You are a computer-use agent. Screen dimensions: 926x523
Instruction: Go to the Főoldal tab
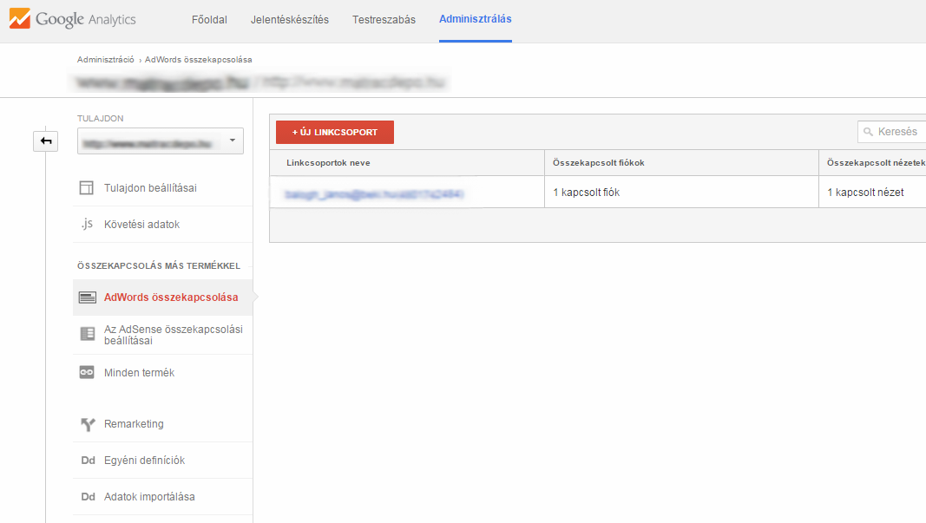[209, 19]
